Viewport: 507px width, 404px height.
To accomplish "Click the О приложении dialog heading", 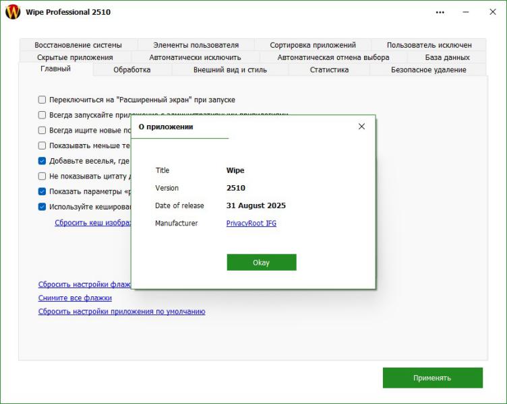I will coord(166,127).
